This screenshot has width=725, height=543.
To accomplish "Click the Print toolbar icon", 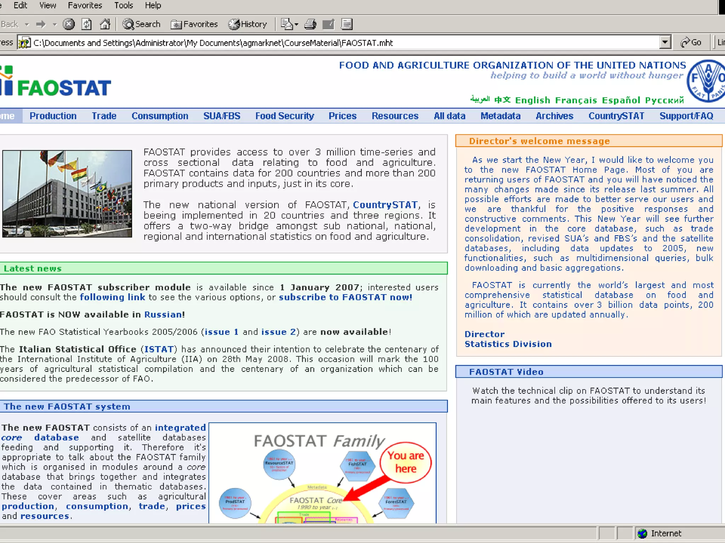I will (310, 24).
